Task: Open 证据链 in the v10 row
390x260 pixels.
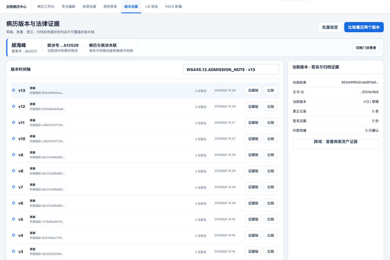Action: [x=253, y=139]
